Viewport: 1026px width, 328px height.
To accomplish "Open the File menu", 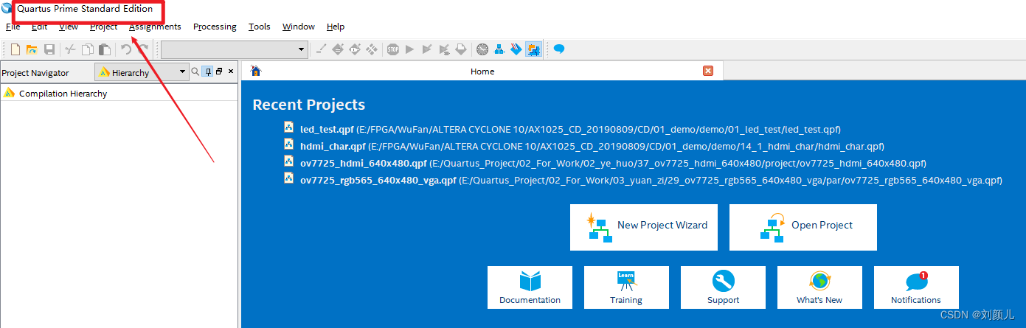I will 13,27.
